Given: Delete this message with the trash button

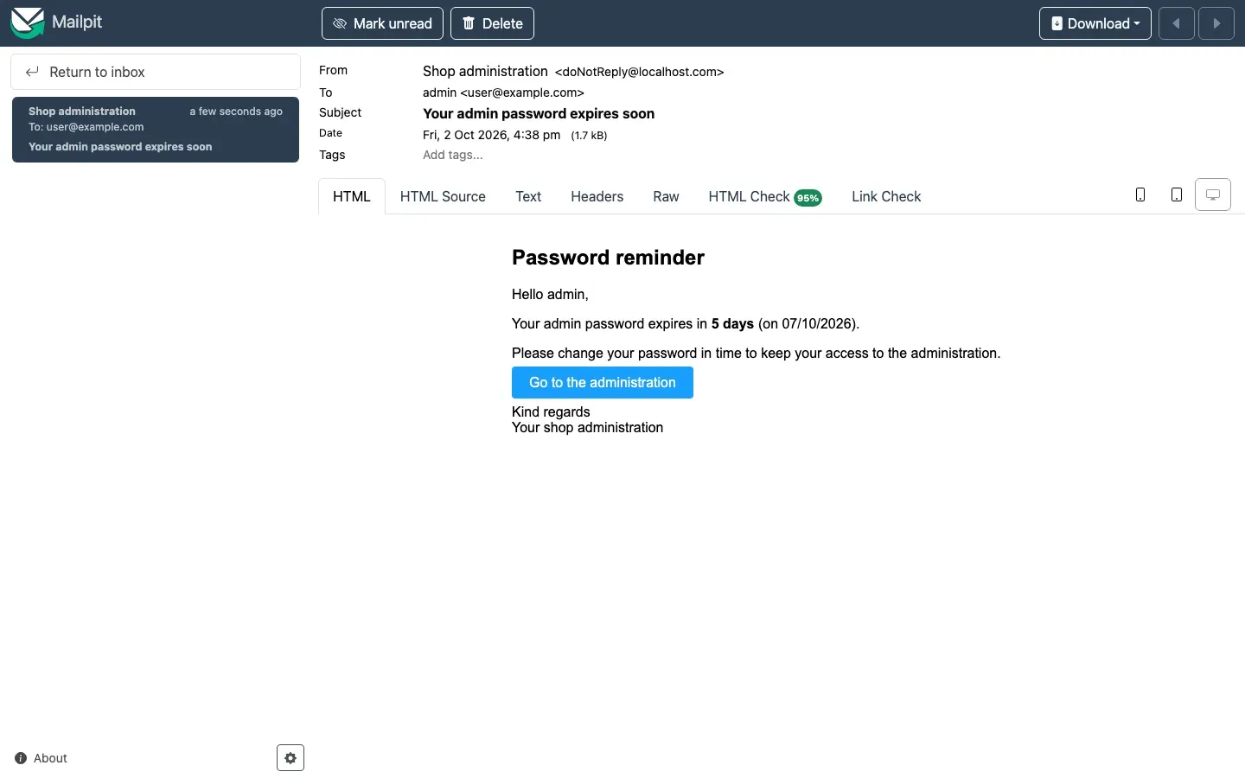Looking at the screenshot, I should (x=492, y=23).
